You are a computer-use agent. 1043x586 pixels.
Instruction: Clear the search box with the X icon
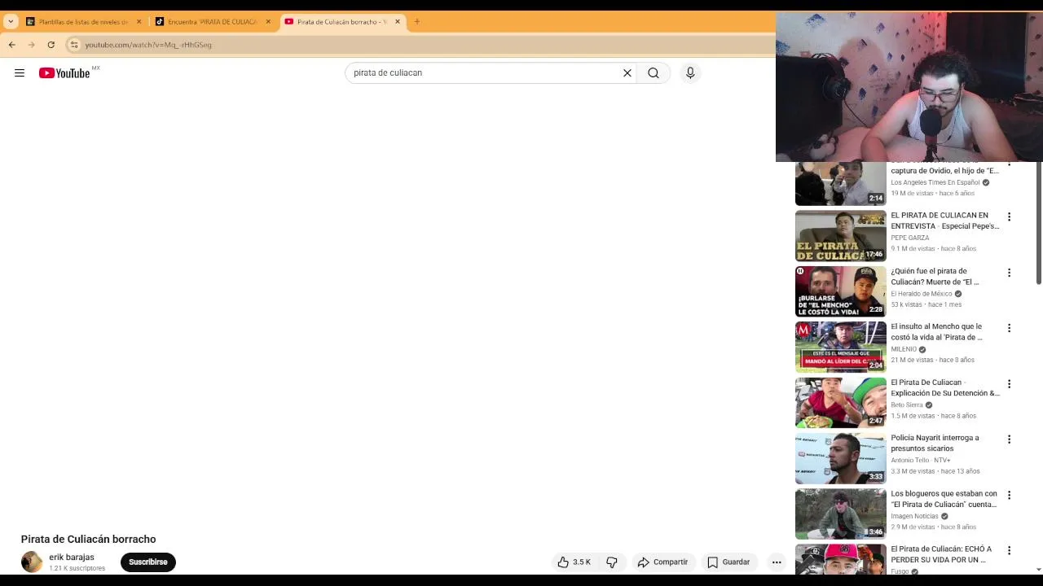(x=627, y=73)
